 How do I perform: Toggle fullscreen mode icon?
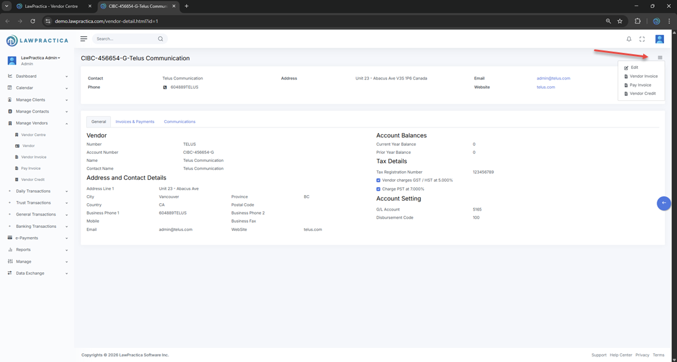(x=642, y=39)
